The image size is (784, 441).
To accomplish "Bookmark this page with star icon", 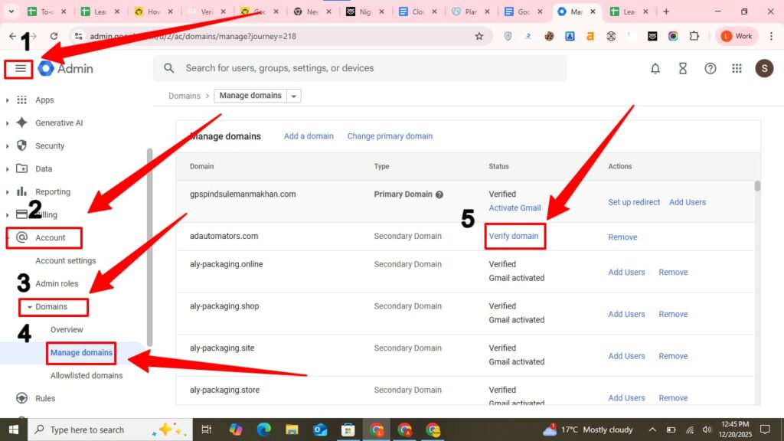I will click(479, 36).
